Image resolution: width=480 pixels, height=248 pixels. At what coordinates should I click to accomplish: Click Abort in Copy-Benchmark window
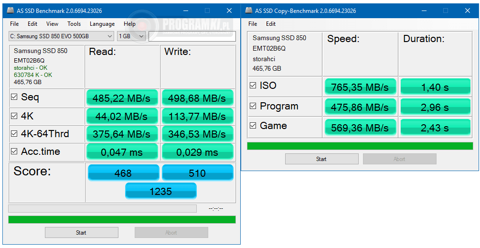click(399, 159)
